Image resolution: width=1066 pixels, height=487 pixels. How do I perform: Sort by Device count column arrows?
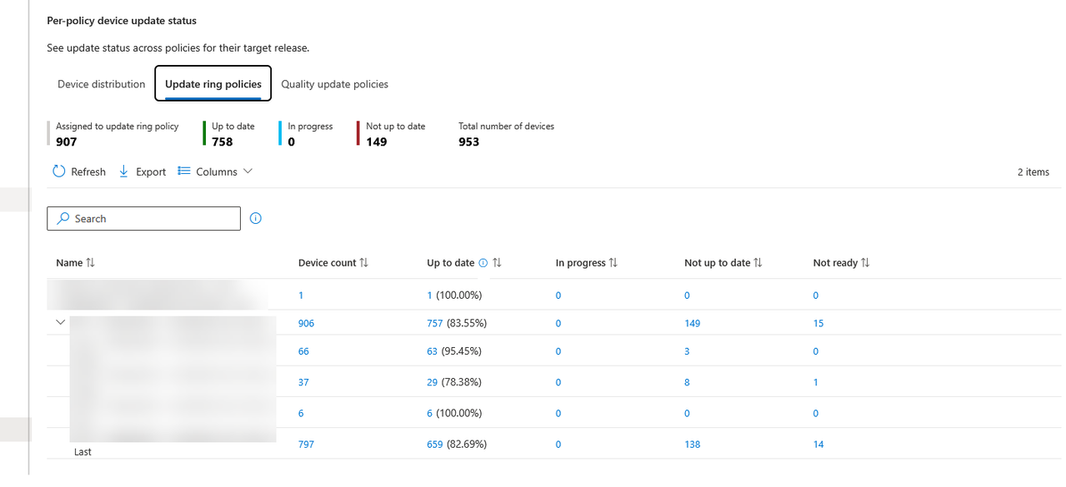tap(364, 263)
